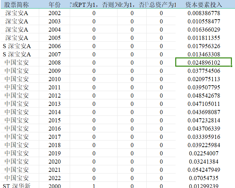Select year cell 2005
This screenshot has height=188, width=235.
point(54,38)
